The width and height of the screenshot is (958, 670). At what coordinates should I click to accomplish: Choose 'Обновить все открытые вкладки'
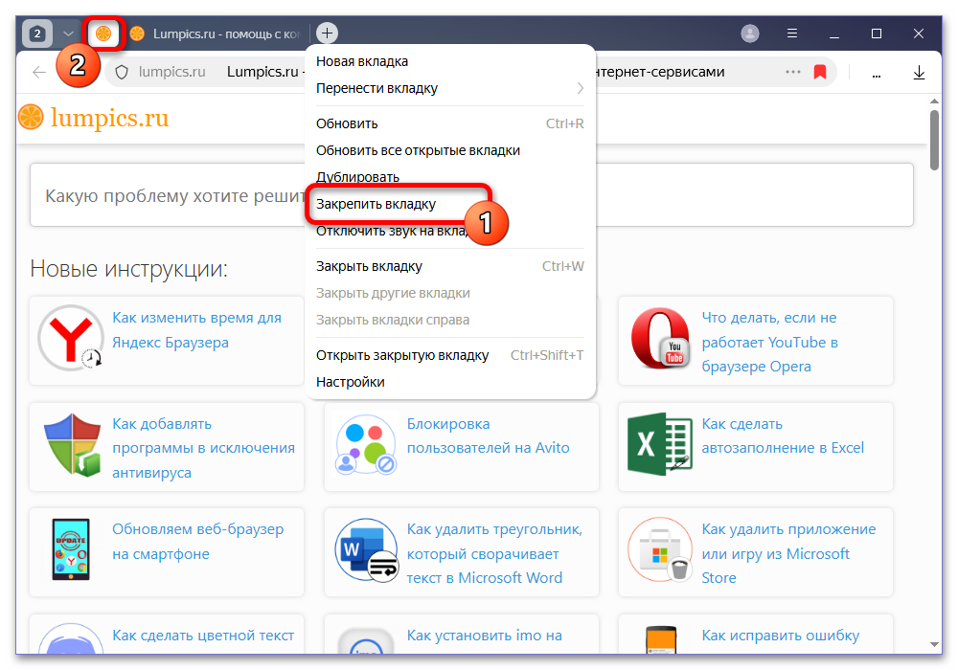449,150
